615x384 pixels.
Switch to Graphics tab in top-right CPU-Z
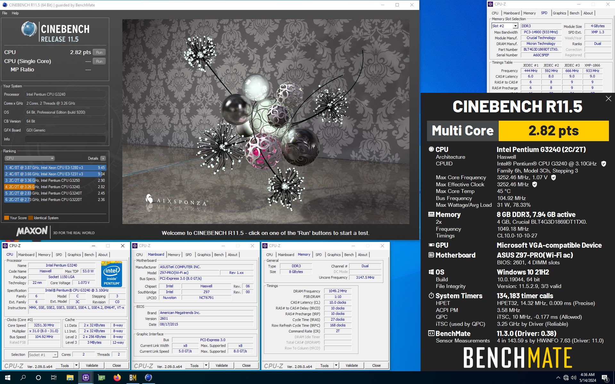tap(559, 13)
